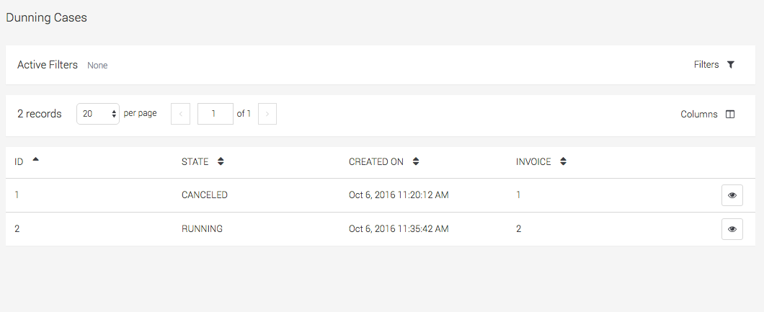Sort by ID using the arrow icon
764x312 pixels.
[35, 160]
